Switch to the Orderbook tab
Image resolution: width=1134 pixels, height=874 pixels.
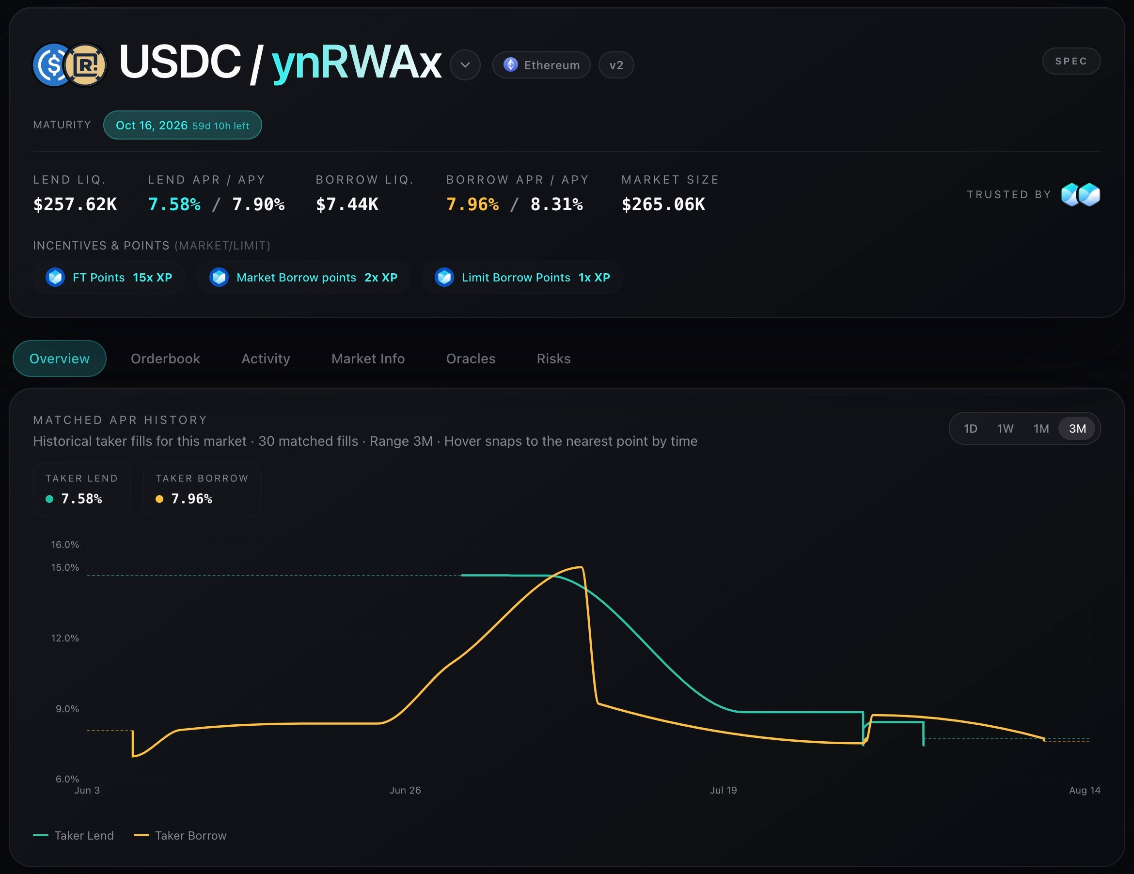(x=165, y=359)
